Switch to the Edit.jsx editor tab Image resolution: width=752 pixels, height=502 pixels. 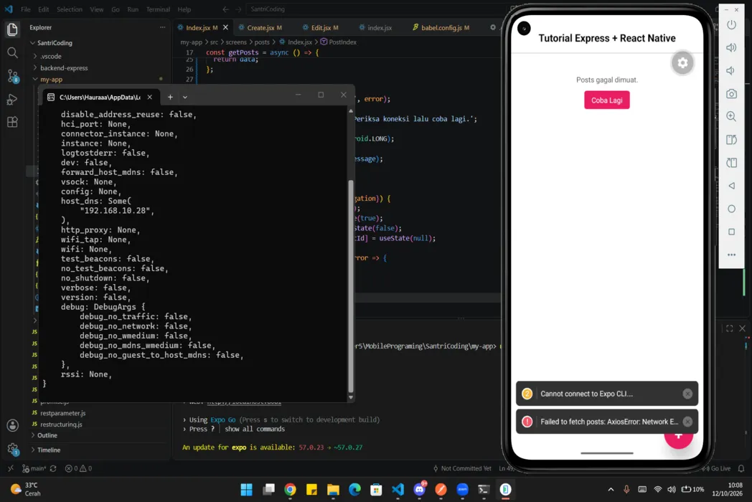pyautogui.click(x=321, y=28)
